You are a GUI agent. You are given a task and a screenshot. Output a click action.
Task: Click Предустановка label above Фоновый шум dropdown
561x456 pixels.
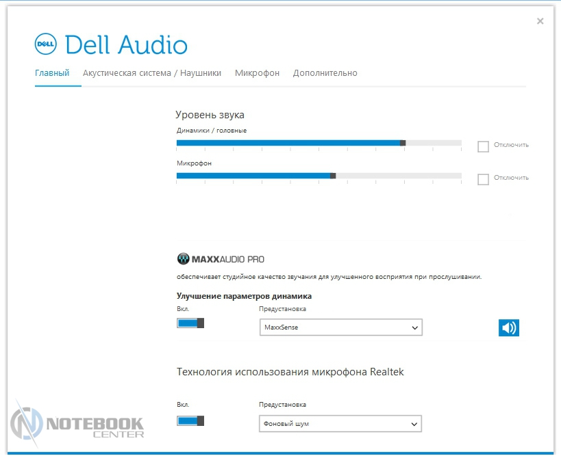[283, 405]
